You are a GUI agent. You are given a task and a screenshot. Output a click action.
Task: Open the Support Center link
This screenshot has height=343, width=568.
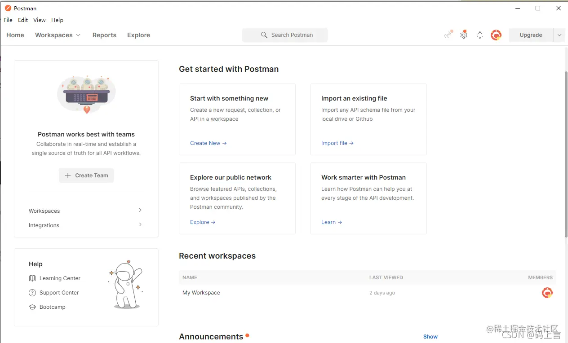tap(59, 293)
